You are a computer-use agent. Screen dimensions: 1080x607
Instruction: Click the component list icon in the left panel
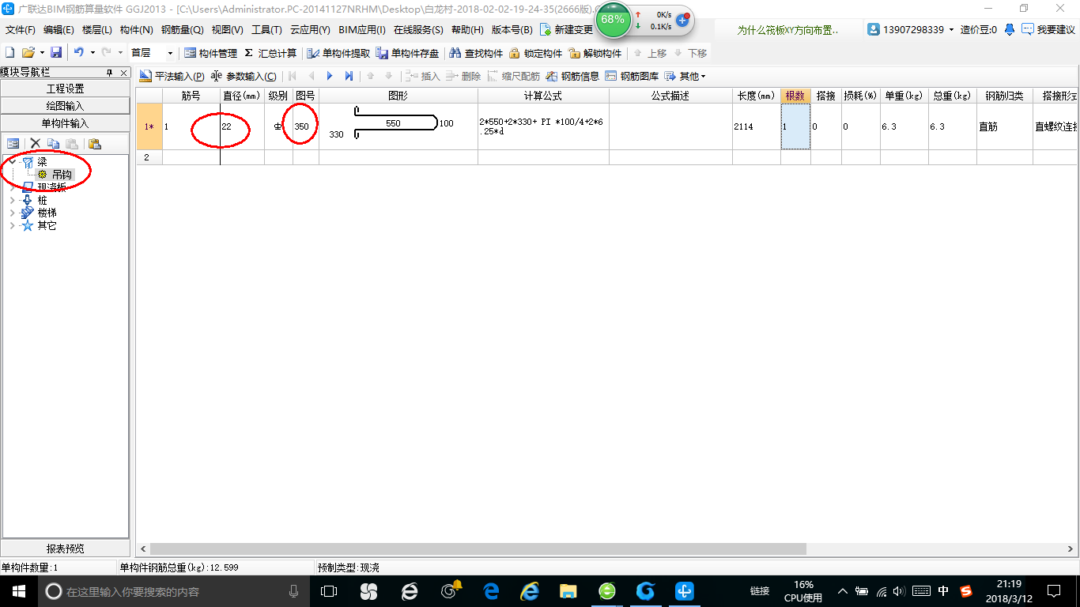point(13,144)
